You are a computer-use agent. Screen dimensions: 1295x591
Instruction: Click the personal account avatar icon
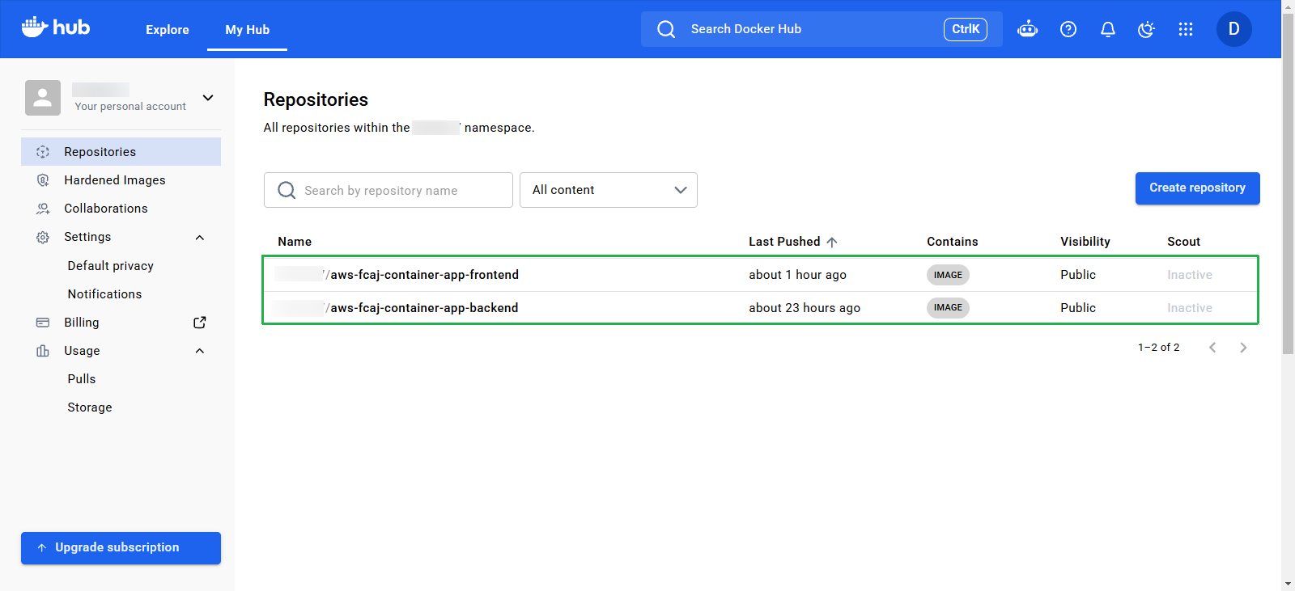43,98
